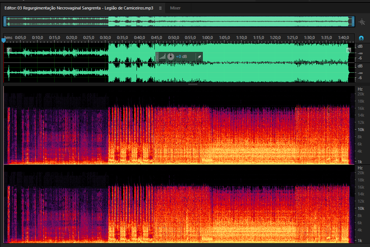Viewport: 370px width, 247px height.
Task: Grab the dotted grip of the HUD
Action: (x=157, y=56)
